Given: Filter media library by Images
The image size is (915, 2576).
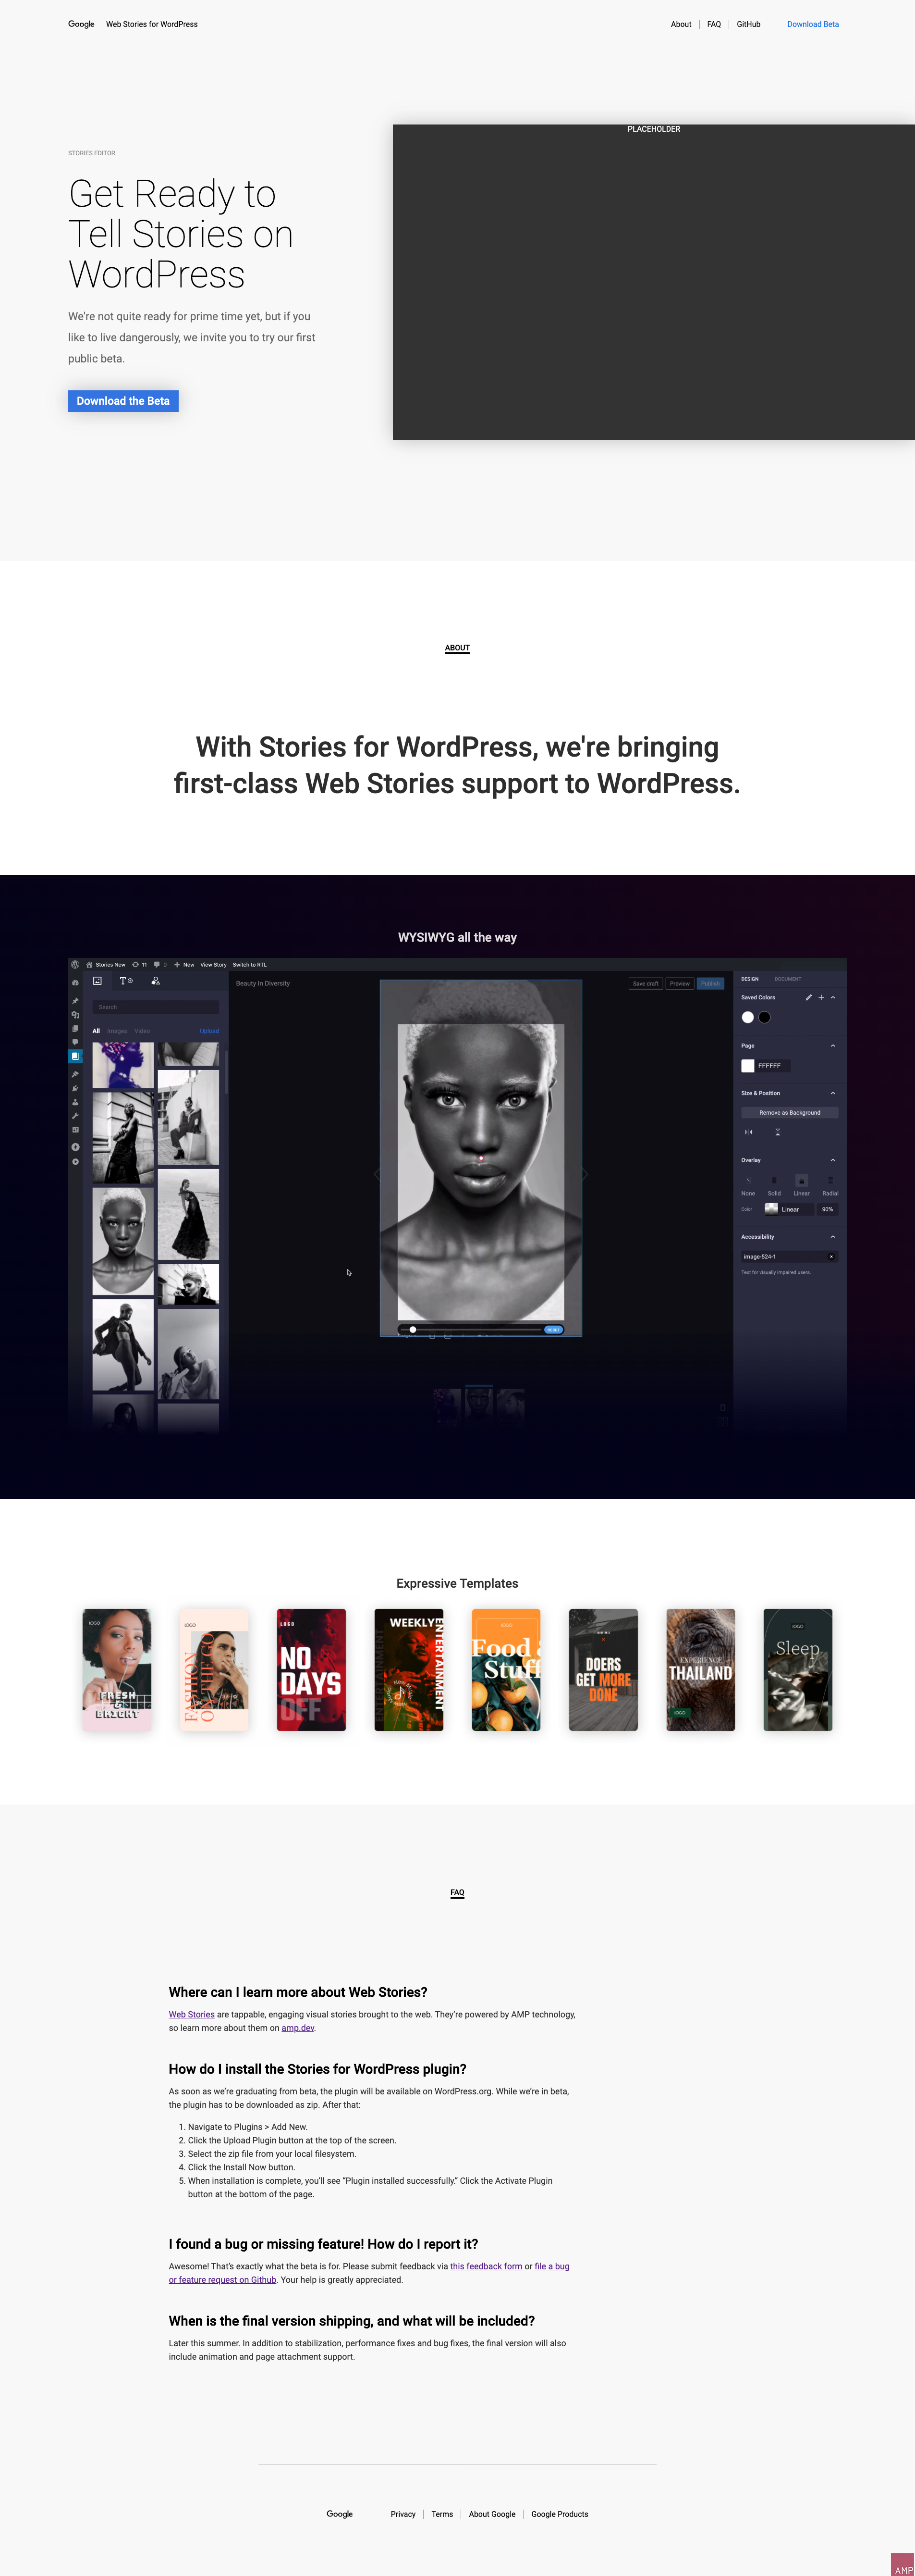Looking at the screenshot, I should click(x=117, y=1031).
